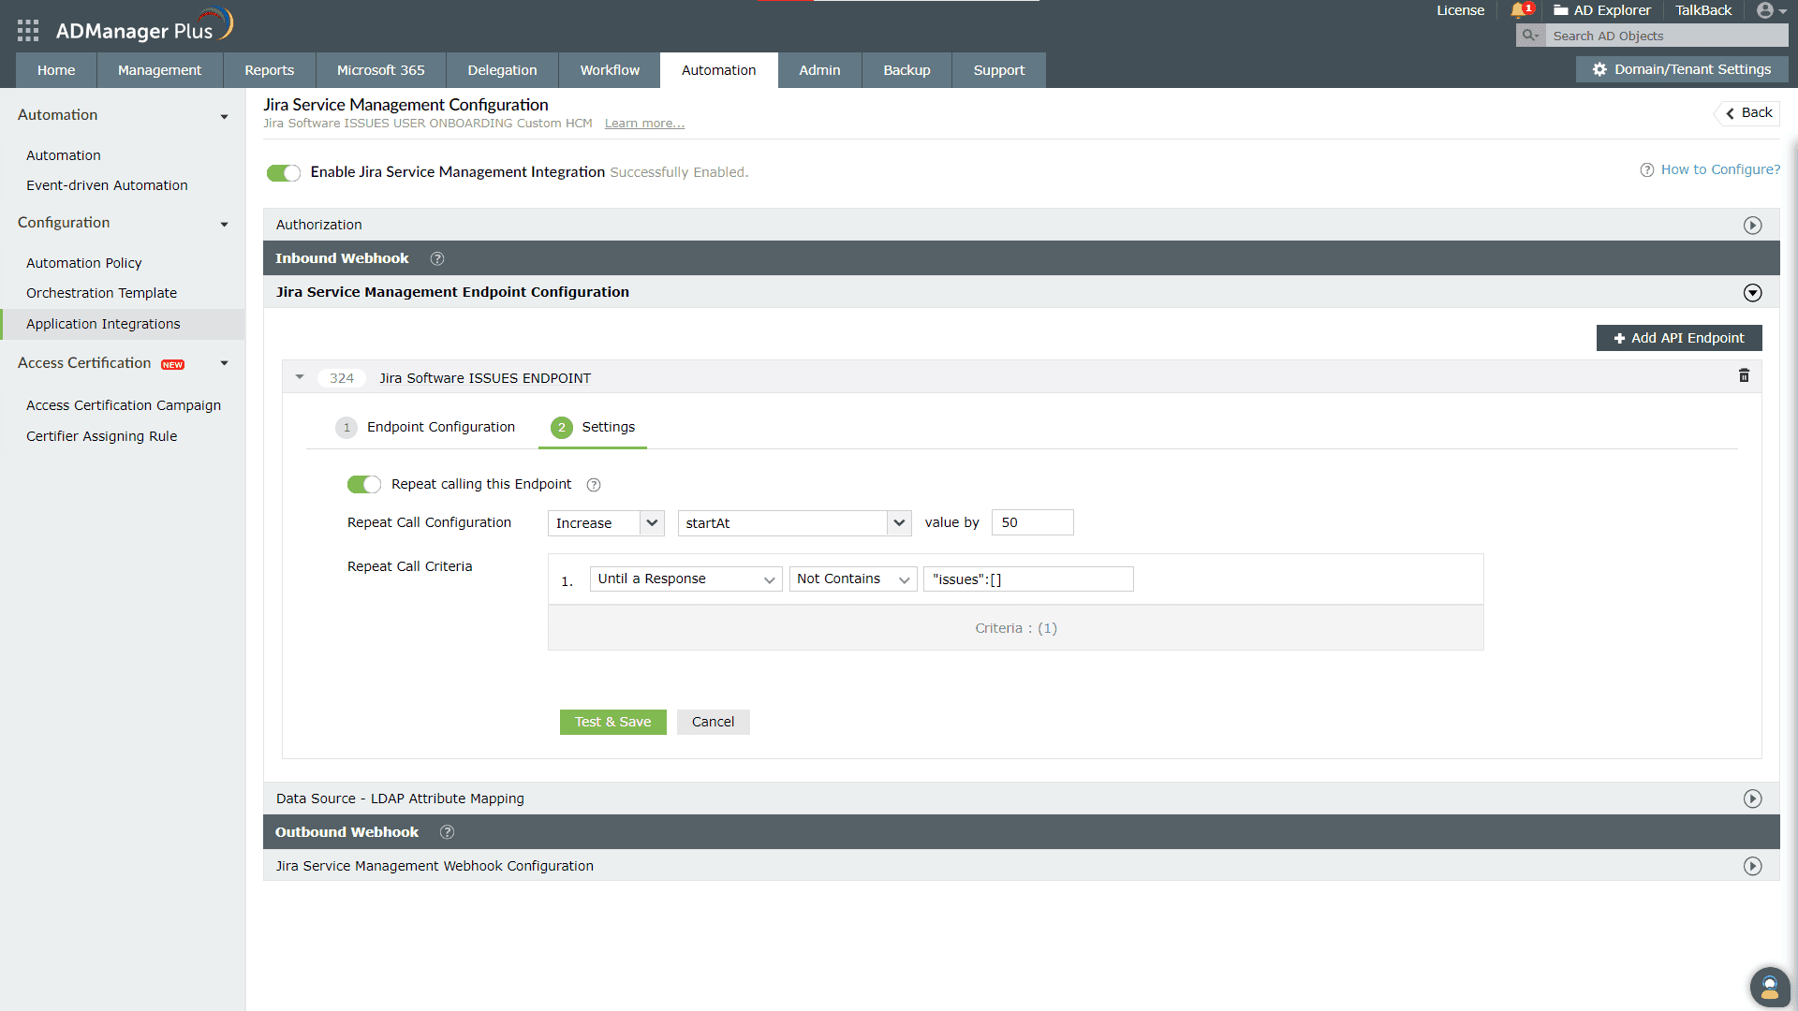Open the Not Contains condition dropdown

[x=853, y=579]
